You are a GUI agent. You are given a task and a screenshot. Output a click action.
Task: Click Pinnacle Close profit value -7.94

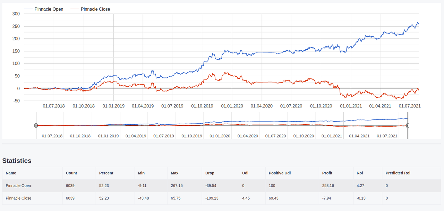click(327, 198)
